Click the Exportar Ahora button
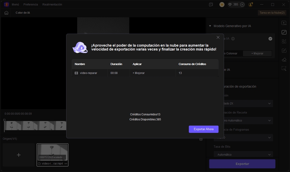This screenshot has height=172, width=290. pos(203,129)
